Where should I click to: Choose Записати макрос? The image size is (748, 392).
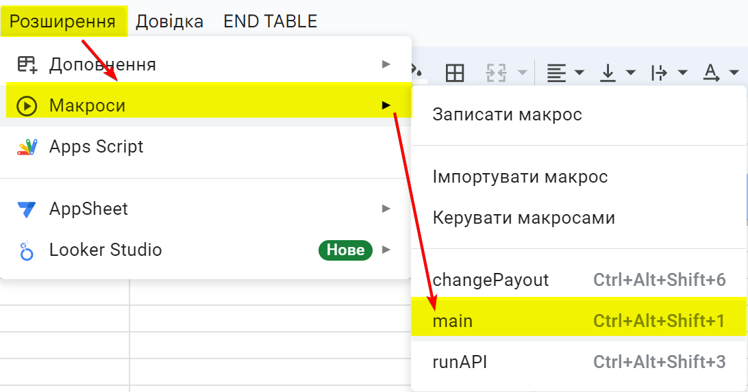click(x=579, y=115)
